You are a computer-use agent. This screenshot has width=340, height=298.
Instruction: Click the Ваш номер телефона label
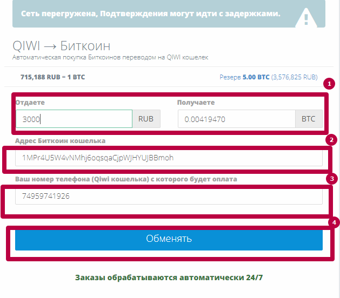[x=126, y=179]
